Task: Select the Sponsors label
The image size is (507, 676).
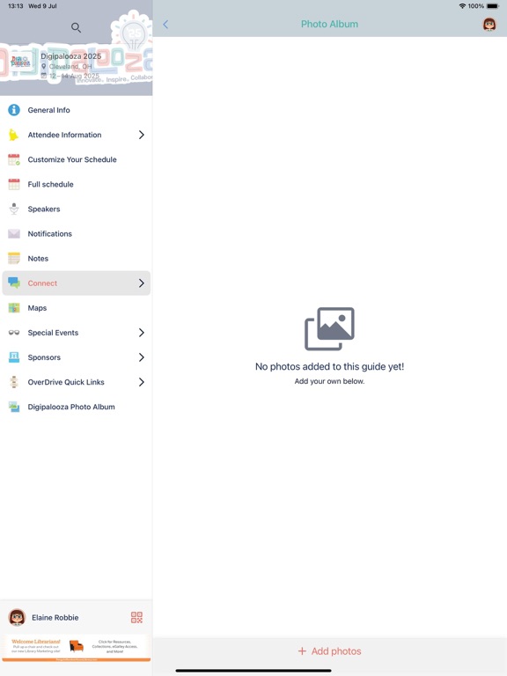Action: pyautogui.click(x=44, y=357)
